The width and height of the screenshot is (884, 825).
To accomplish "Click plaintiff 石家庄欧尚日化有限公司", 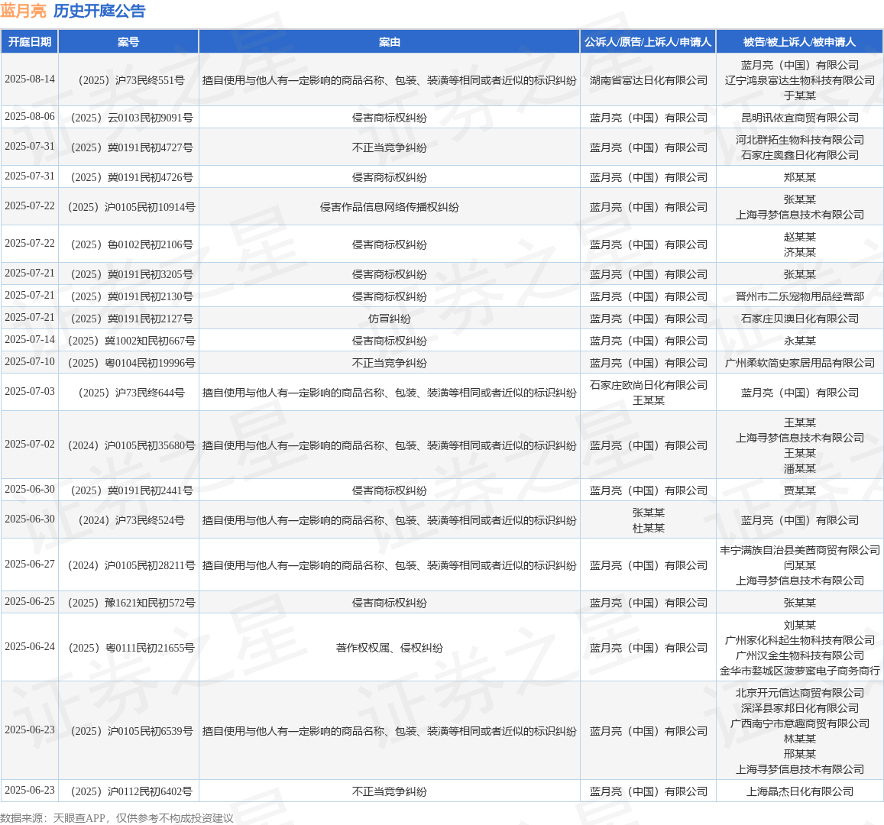I will click(649, 386).
